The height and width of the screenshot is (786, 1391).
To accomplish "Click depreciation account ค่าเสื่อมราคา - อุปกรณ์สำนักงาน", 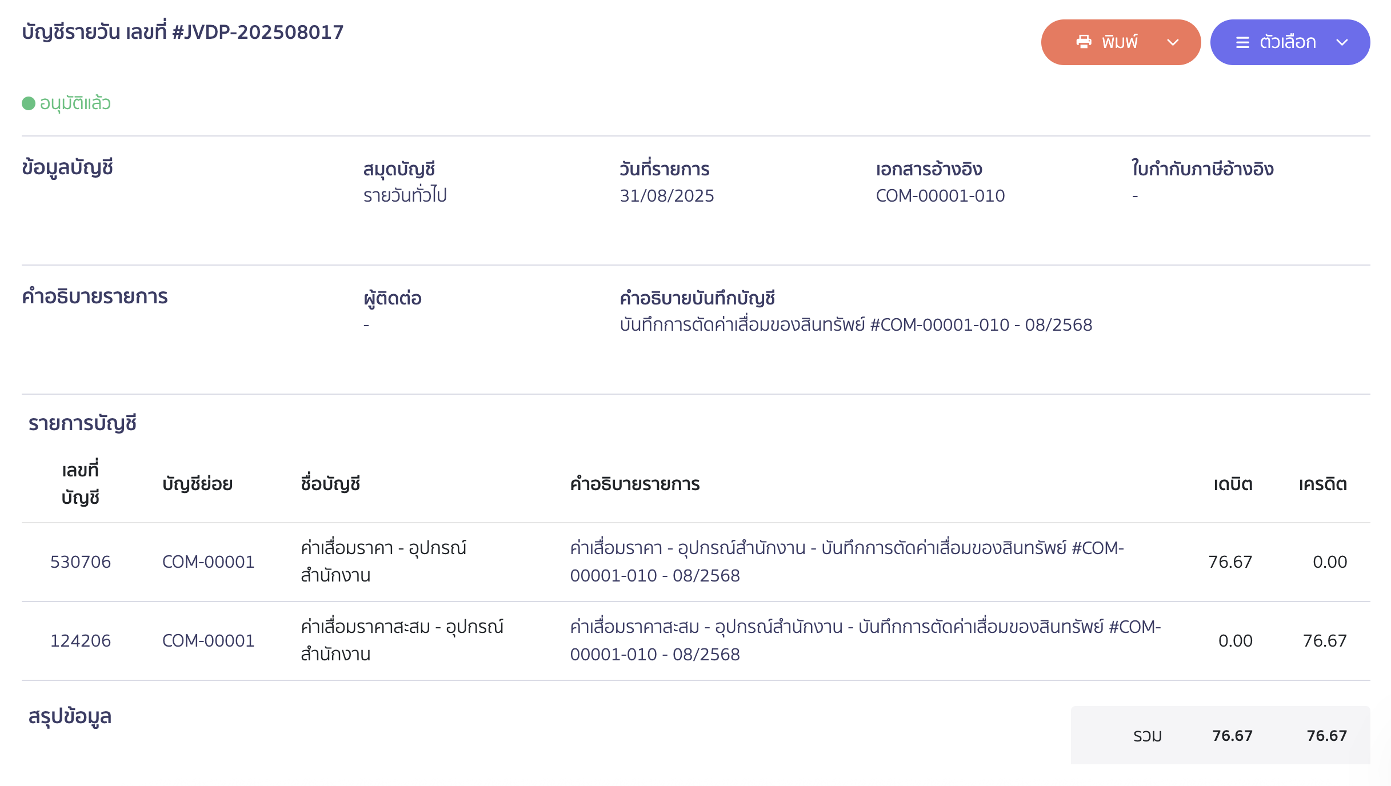I will click(x=385, y=562).
